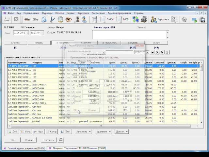Click the Испр. edit row button
The width and height of the screenshot is (209, 157).
click(26, 131)
